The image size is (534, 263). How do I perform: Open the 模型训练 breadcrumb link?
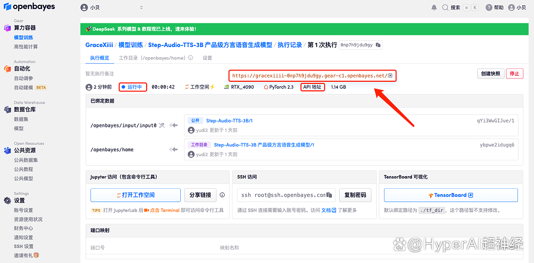tap(131, 45)
